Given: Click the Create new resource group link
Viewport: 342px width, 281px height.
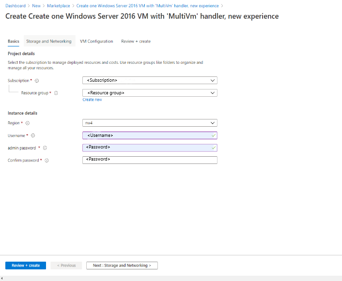Looking at the screenshot, I should click(92, 100).
